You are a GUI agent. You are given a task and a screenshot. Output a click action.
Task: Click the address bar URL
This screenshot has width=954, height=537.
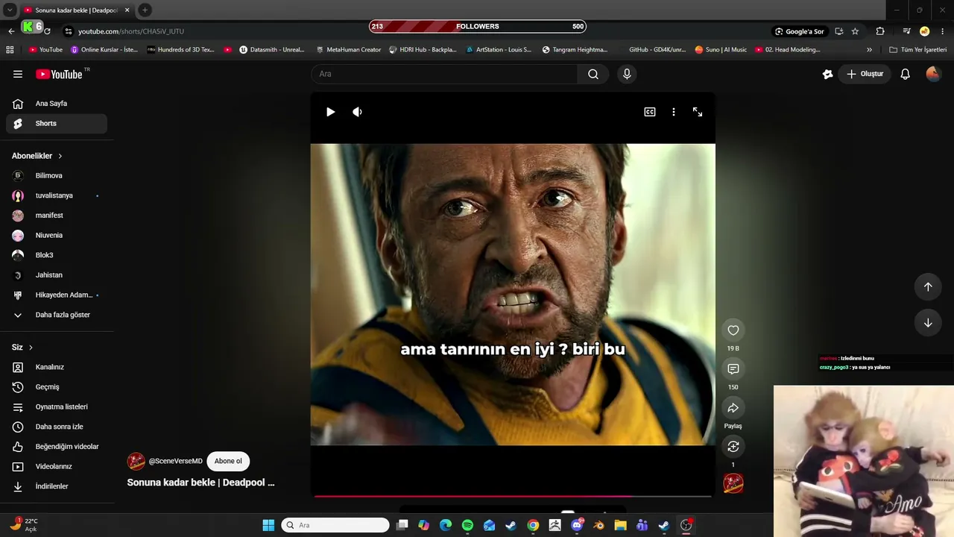131,31
